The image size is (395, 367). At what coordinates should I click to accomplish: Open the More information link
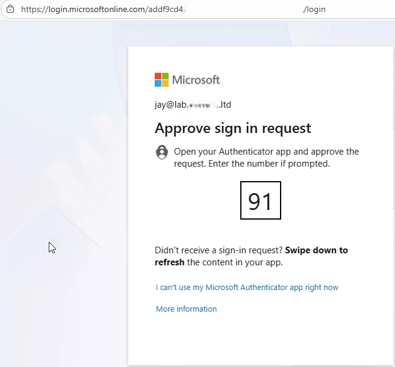click(186, 309)
